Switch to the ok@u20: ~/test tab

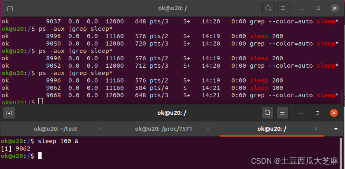point(56,129)
